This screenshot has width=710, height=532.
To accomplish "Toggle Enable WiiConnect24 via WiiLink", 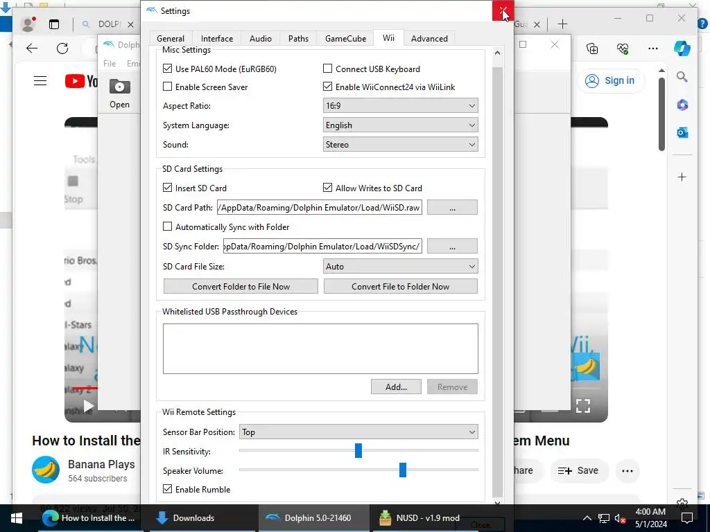I will coord(327,87).
